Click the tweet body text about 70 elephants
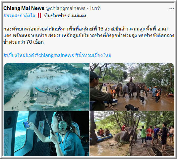The height and width of the screenshot is (159, 177). pyautogui.click(x=89, y=35)
